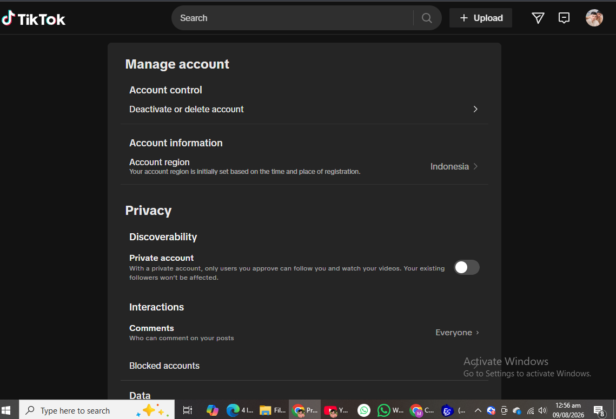The width and height of the screenshot is (616, 419).
Task: Open the OneDrive tray icon
Action: pos(517,411)
